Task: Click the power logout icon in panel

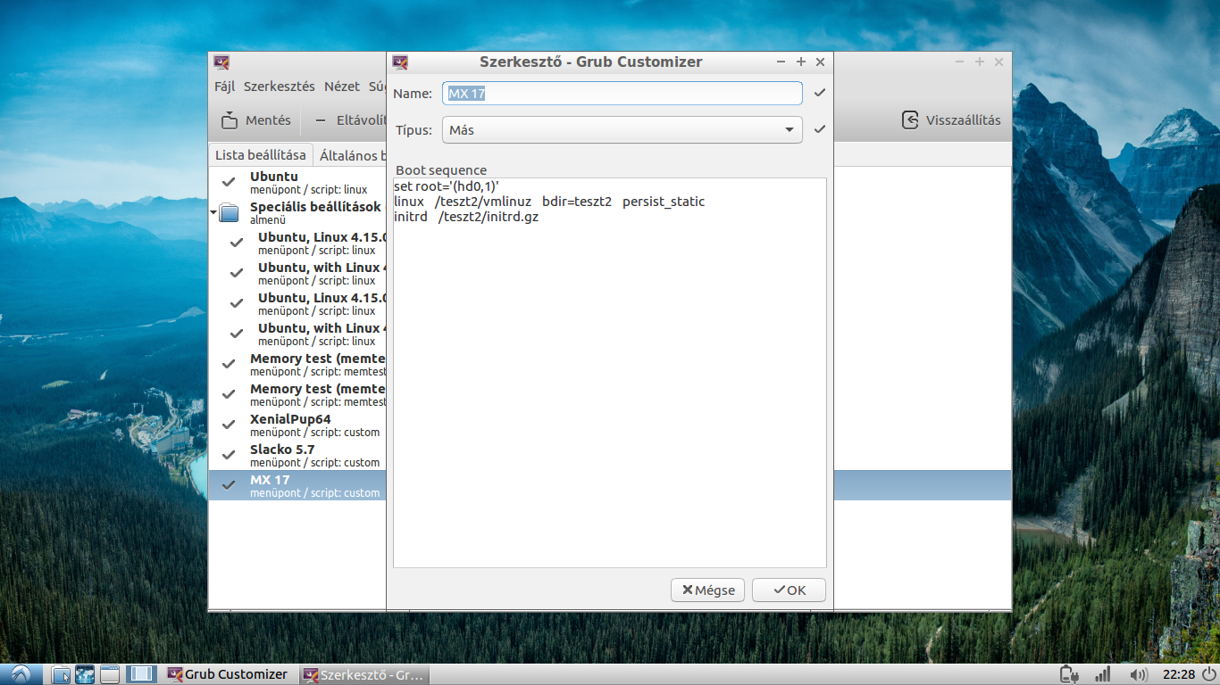Action: [1209, 674]
